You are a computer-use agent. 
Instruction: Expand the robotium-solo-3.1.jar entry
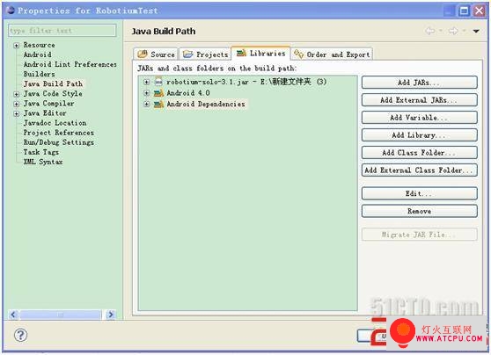click(146, 82)
